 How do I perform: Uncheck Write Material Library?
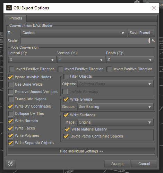(x=68, y=129)
